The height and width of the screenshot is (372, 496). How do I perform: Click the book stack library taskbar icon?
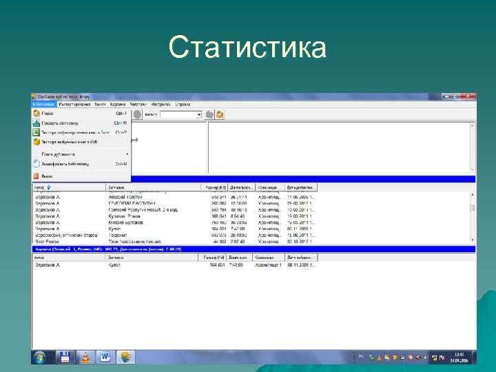point(125,357)
